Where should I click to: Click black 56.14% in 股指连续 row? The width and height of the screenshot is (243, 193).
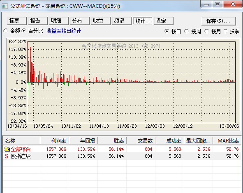click(116, 156)
